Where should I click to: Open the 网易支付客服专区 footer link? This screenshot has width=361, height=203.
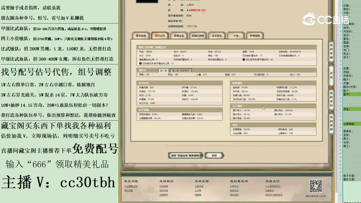pyautogui.click(x=274, y=195)
